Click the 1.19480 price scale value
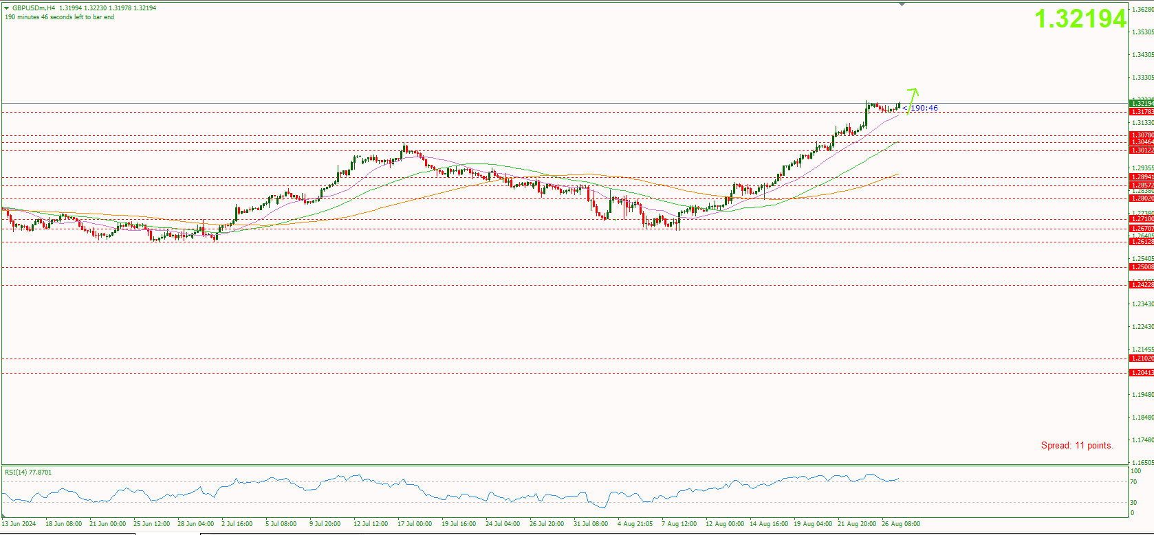This screenshot has width=1154, height=535. [1144, 395]
